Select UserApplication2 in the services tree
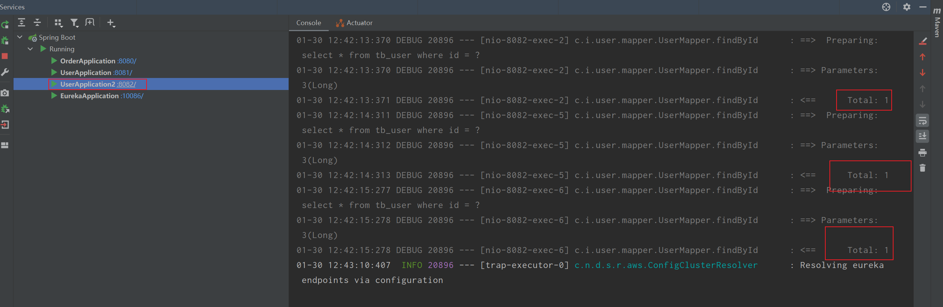Screen dimensions: 943x307 pyautogui.click(x=88, y=84)
